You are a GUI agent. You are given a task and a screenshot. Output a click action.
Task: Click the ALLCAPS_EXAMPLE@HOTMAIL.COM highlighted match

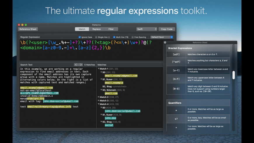pos(39,93)
